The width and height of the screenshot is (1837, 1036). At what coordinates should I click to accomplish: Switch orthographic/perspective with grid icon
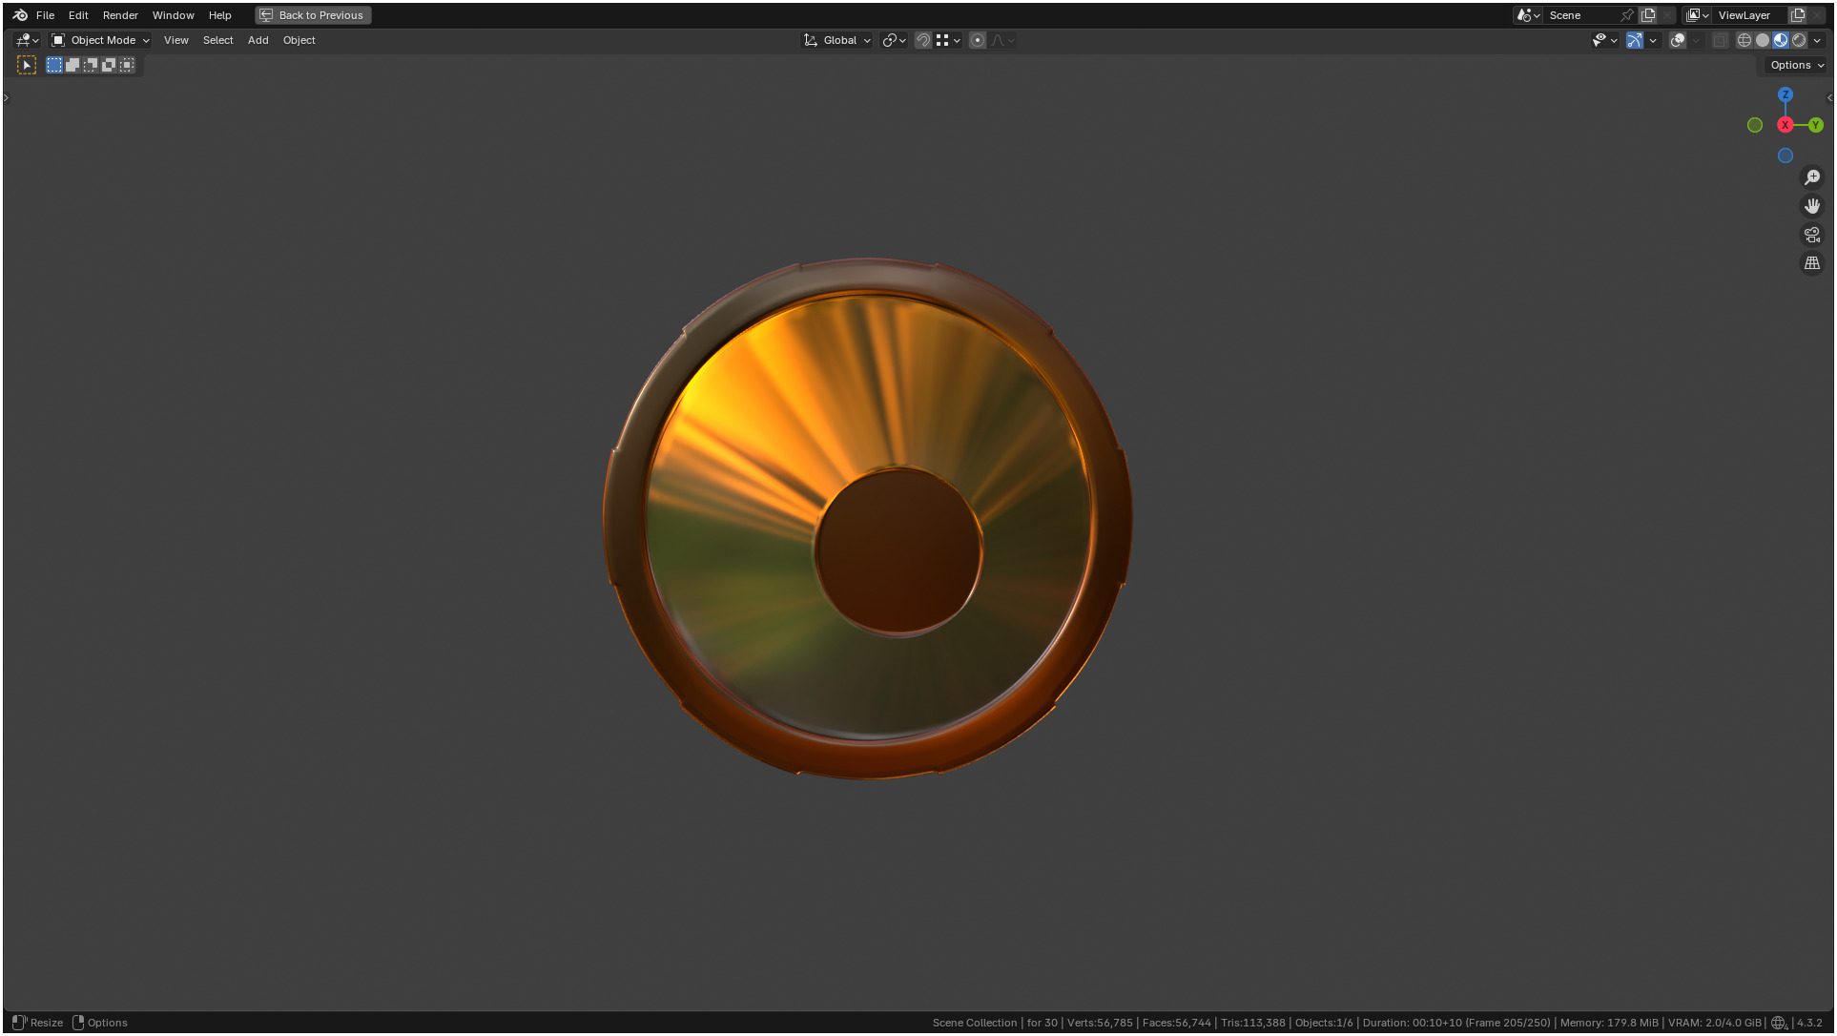(x=1812, y=263)
